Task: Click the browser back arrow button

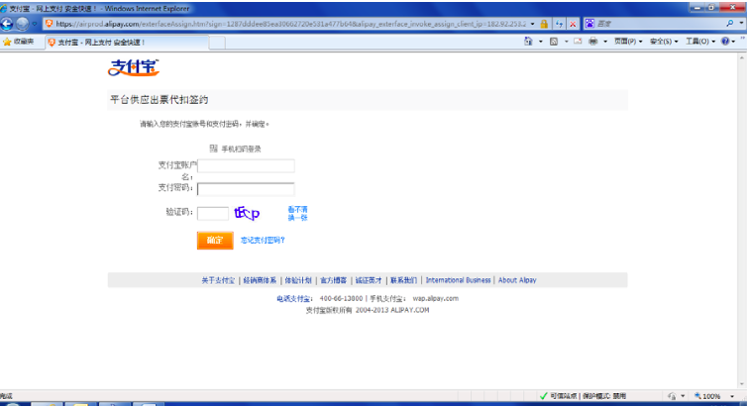Action: pos(7,24)
